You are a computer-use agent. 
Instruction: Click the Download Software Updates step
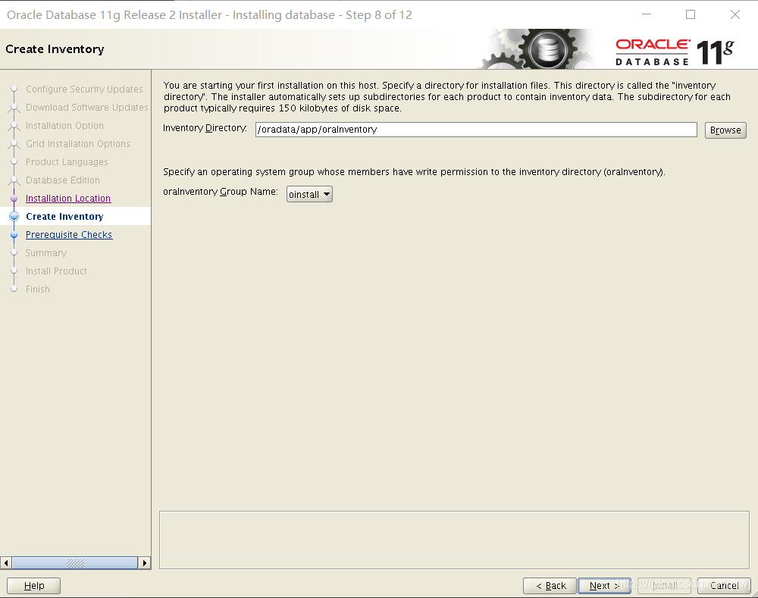coord(87,108)
